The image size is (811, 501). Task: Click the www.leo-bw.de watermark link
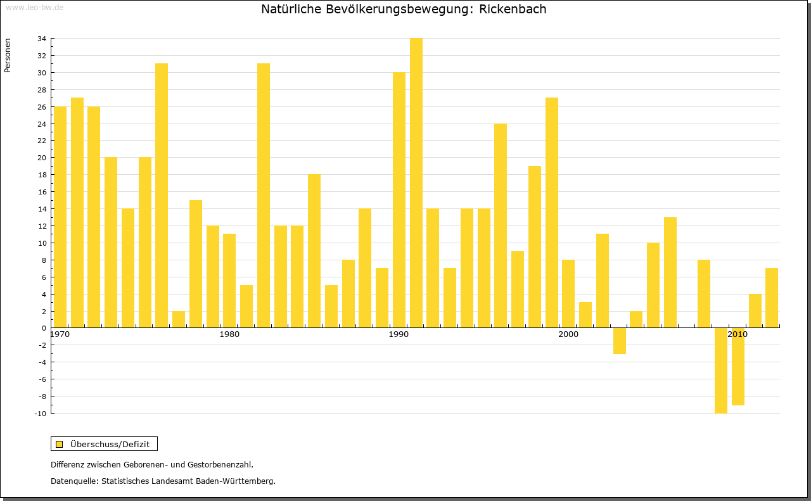click(x=34, y=7)
